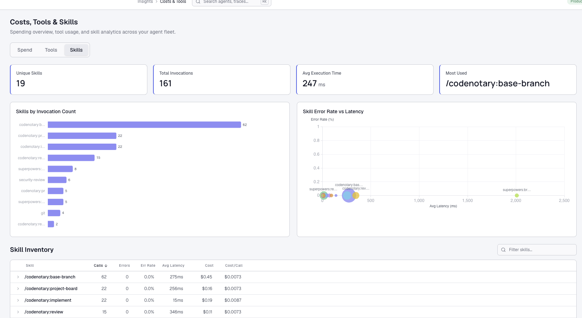Click the large blue codenotary:bas bubble
582x318 pixels.
point(348,196)
